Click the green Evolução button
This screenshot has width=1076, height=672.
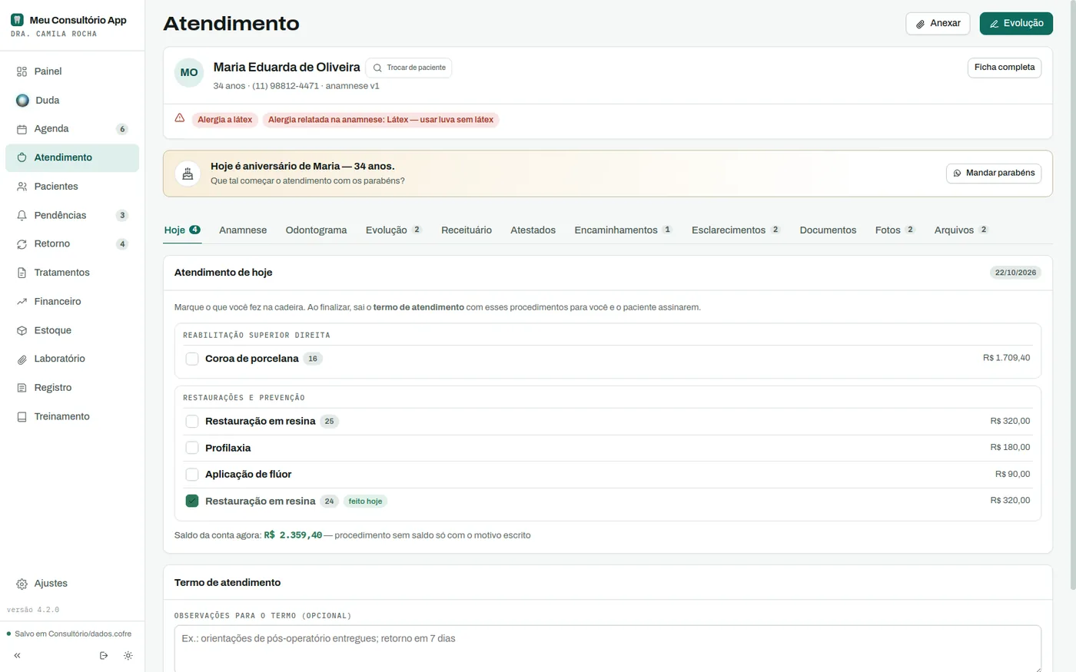1016,23
